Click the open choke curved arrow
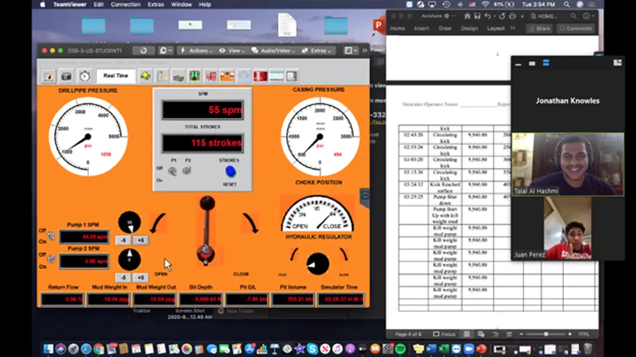This screenshot has height=357, width=636. click(158, 223)
